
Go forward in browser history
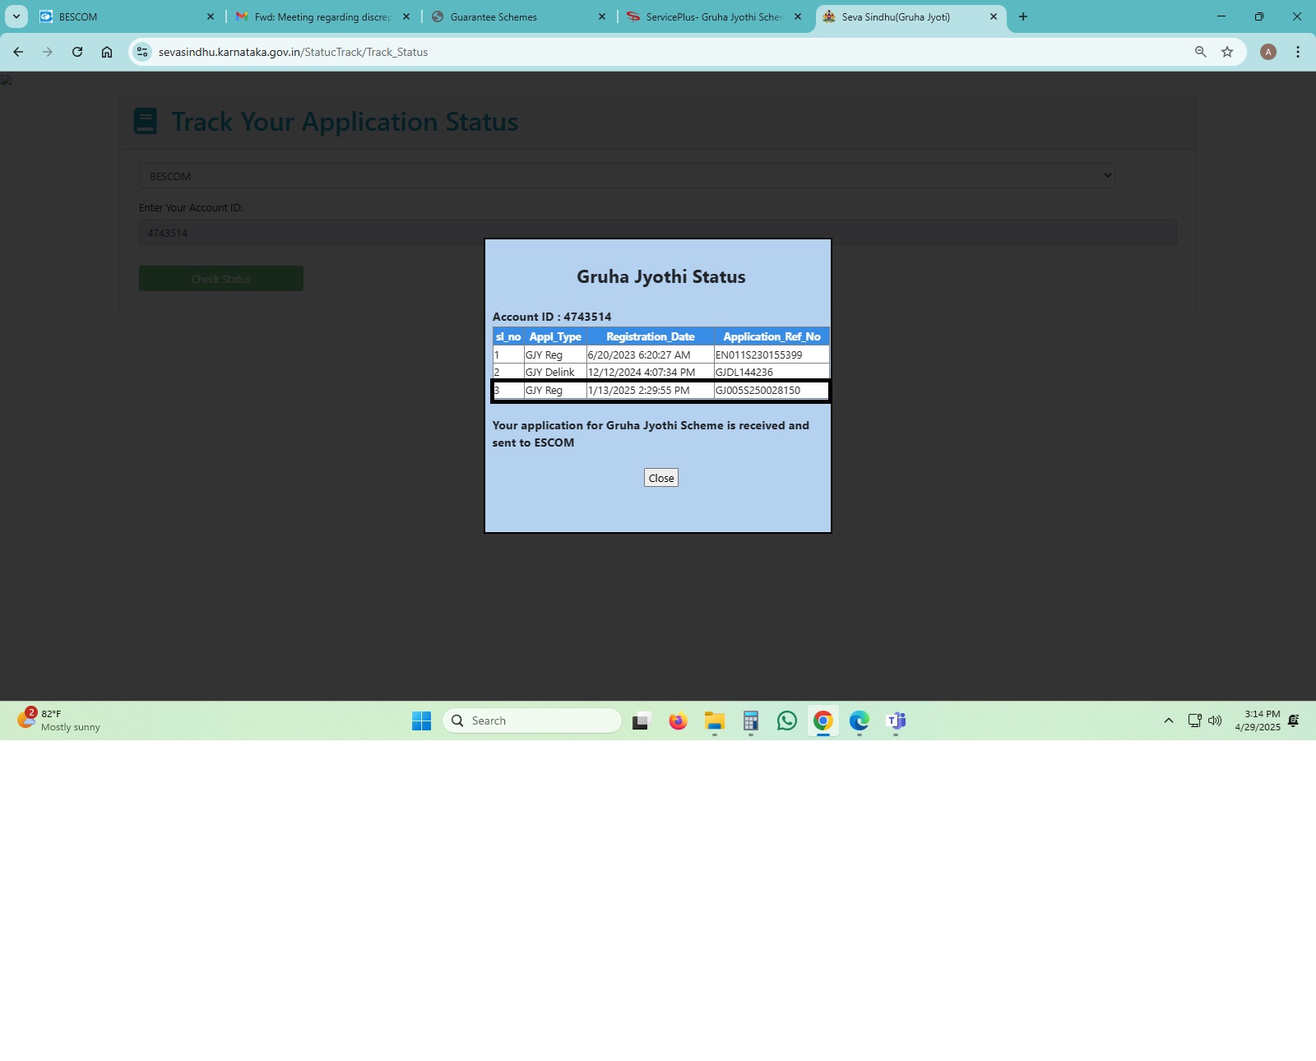[x=48, y=52]
